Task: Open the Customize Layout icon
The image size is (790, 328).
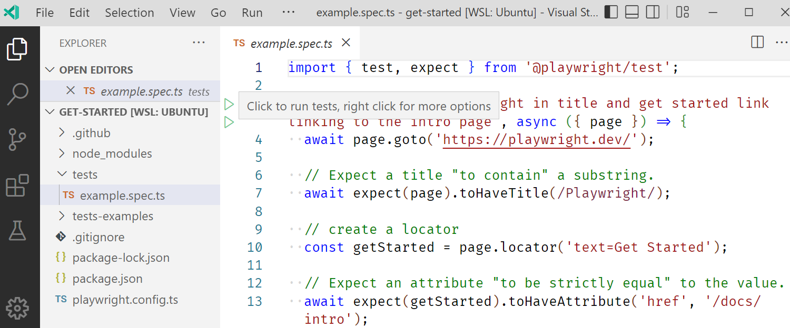Action: click(683, 12)
